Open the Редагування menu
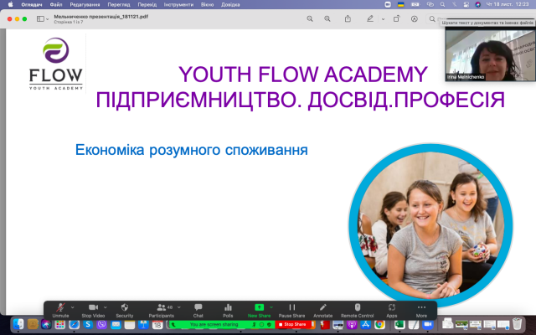 85,4
